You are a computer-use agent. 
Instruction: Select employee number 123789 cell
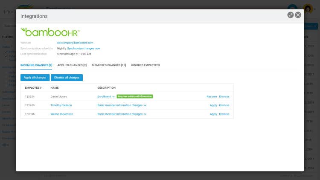tap(29, 105)
